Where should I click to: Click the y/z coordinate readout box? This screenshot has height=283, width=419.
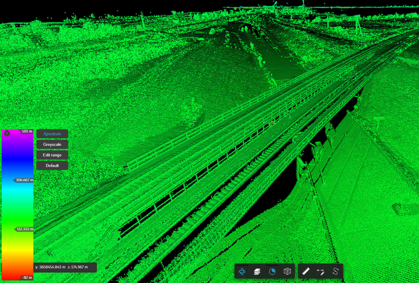click(65, 267)
